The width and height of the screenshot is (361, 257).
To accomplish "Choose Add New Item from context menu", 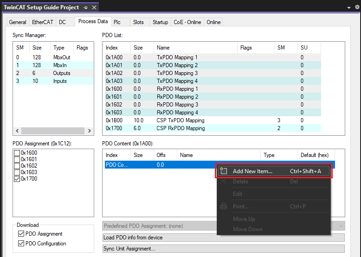I will tap(274, 171).
